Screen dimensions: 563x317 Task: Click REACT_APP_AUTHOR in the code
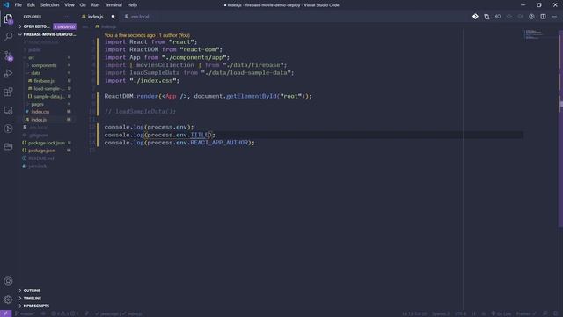(219, 143)
